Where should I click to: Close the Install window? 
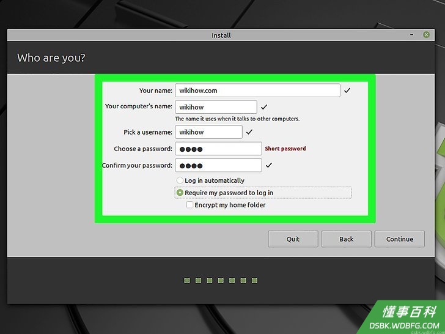tap(426, 35)
